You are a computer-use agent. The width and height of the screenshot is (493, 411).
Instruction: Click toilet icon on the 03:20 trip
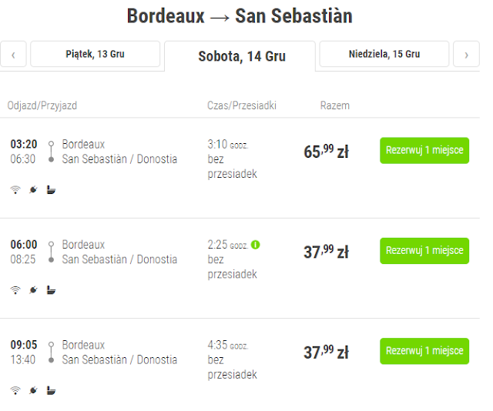(51, 190)
